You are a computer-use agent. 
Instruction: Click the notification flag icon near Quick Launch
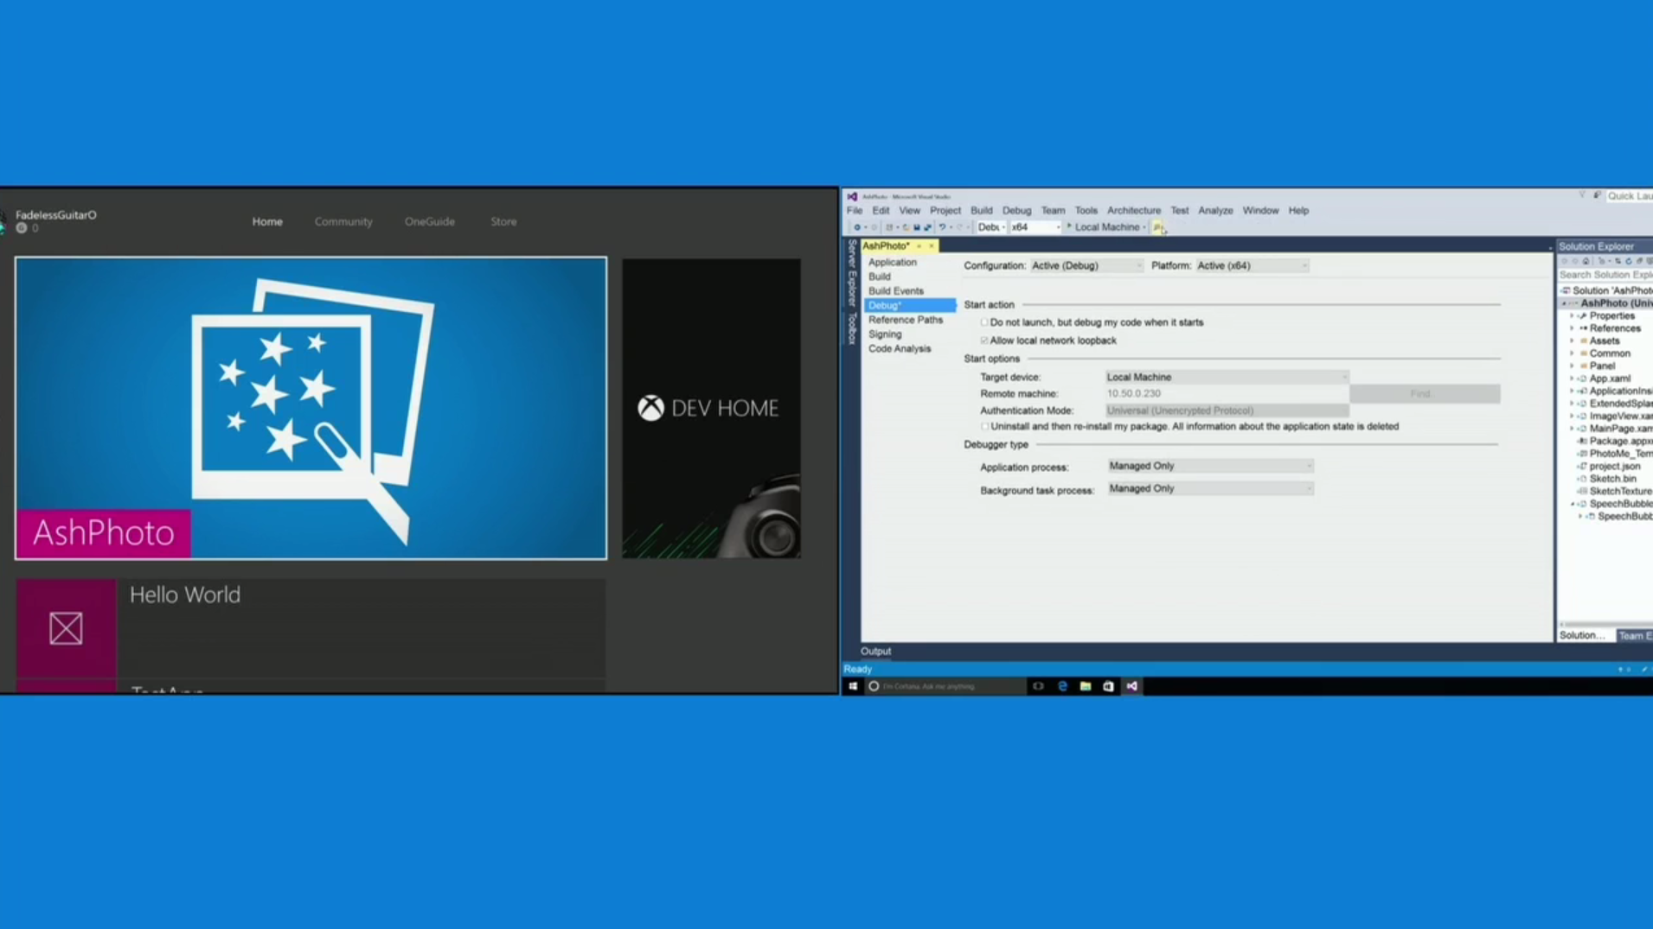click(x=1582, y=195)
